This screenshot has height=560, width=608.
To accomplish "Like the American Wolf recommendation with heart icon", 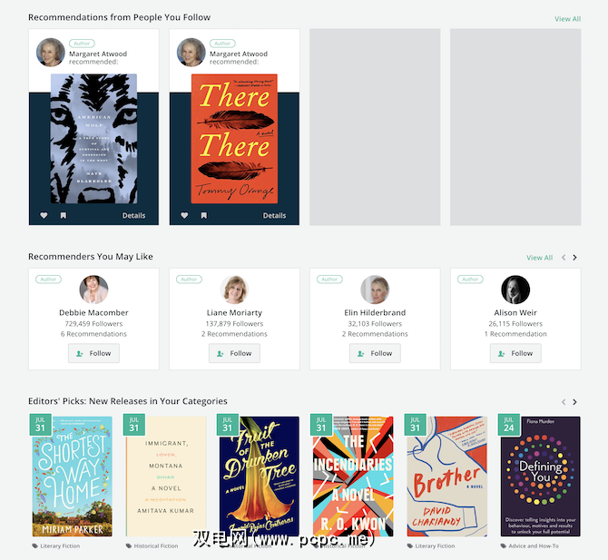I will [x=44, y=216].
